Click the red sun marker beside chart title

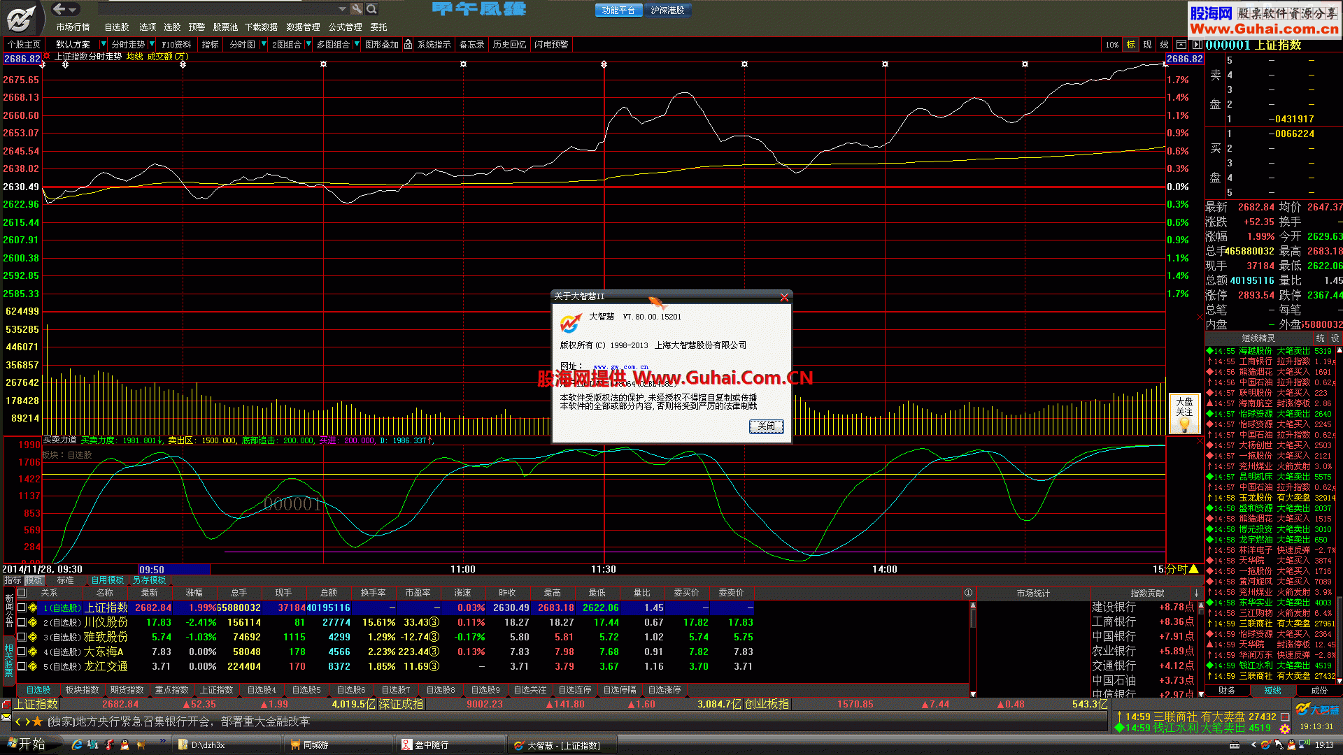pyautogui.click(x=47, y=57)
